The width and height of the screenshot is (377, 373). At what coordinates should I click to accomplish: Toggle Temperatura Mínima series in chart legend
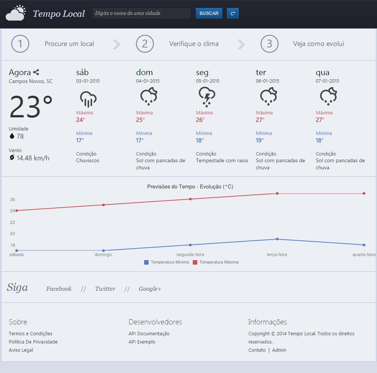[167, 262]
